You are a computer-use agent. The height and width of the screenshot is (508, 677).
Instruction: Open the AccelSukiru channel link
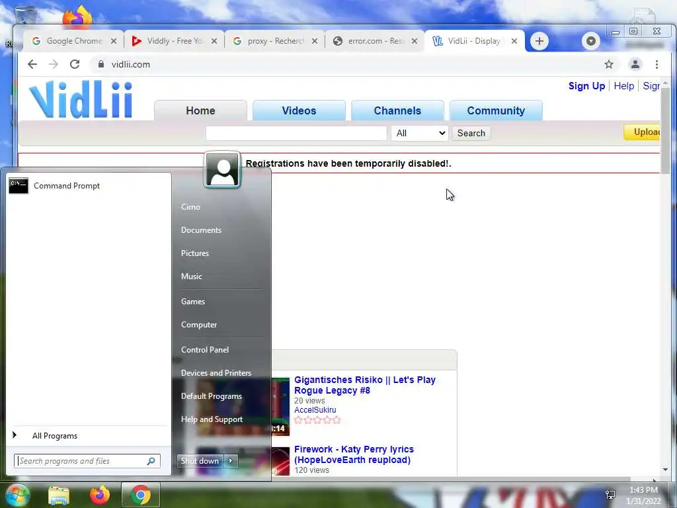(x=315, y=410)
